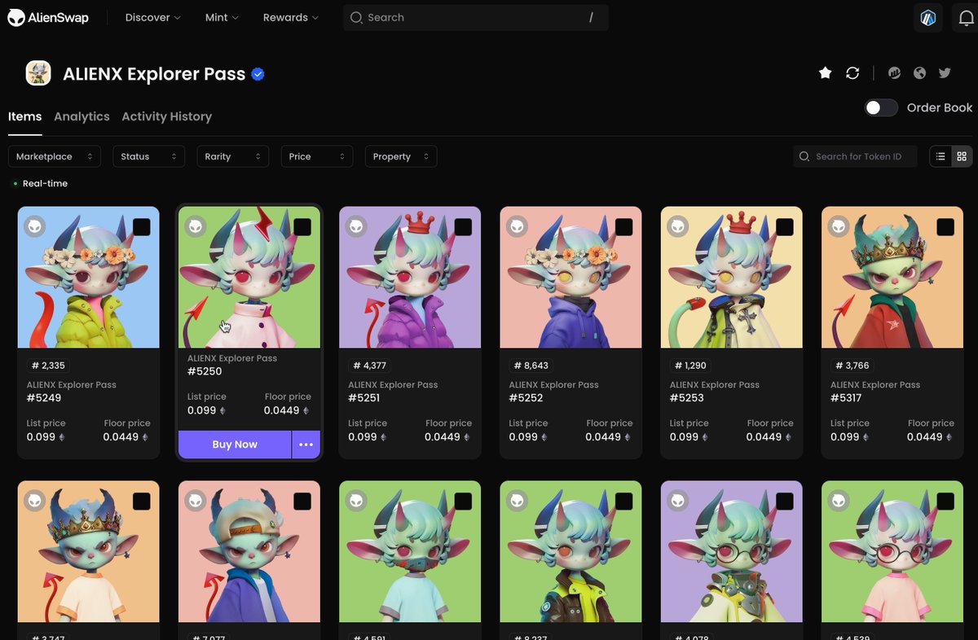Click the search magnifier icon in header
The height and width of the screenshot is (640, 978).
tap(356, 17)
